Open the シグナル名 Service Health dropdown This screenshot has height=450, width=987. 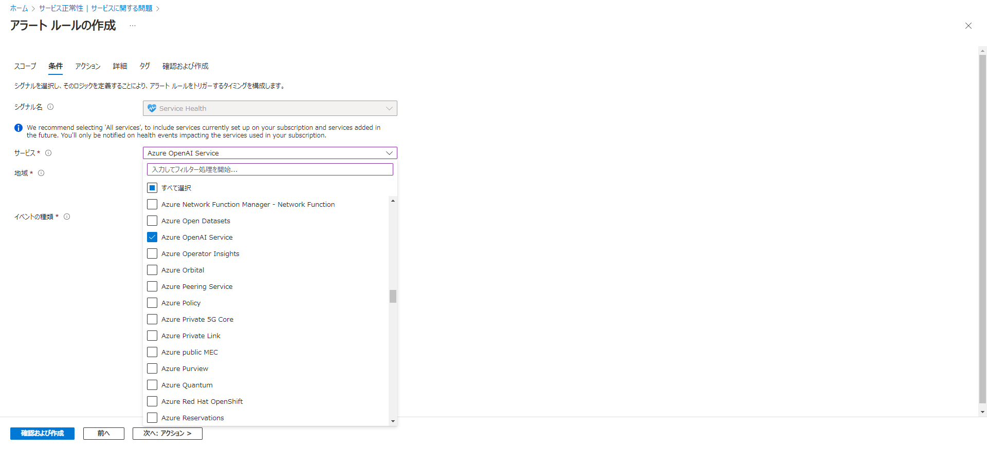coord(270,108)
